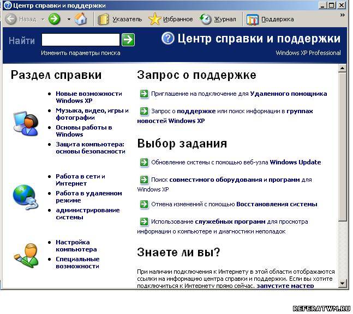This screenshot has width=353, height=314.
Task: Open Настройка компьютера topic
Action: click(76, 246)
